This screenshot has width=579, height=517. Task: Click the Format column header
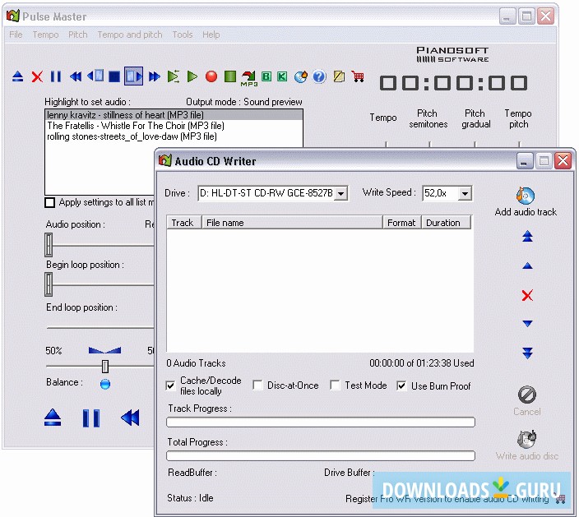coord(402,223)
